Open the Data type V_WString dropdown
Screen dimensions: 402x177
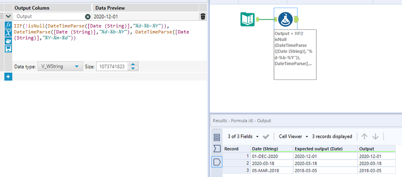60,67
